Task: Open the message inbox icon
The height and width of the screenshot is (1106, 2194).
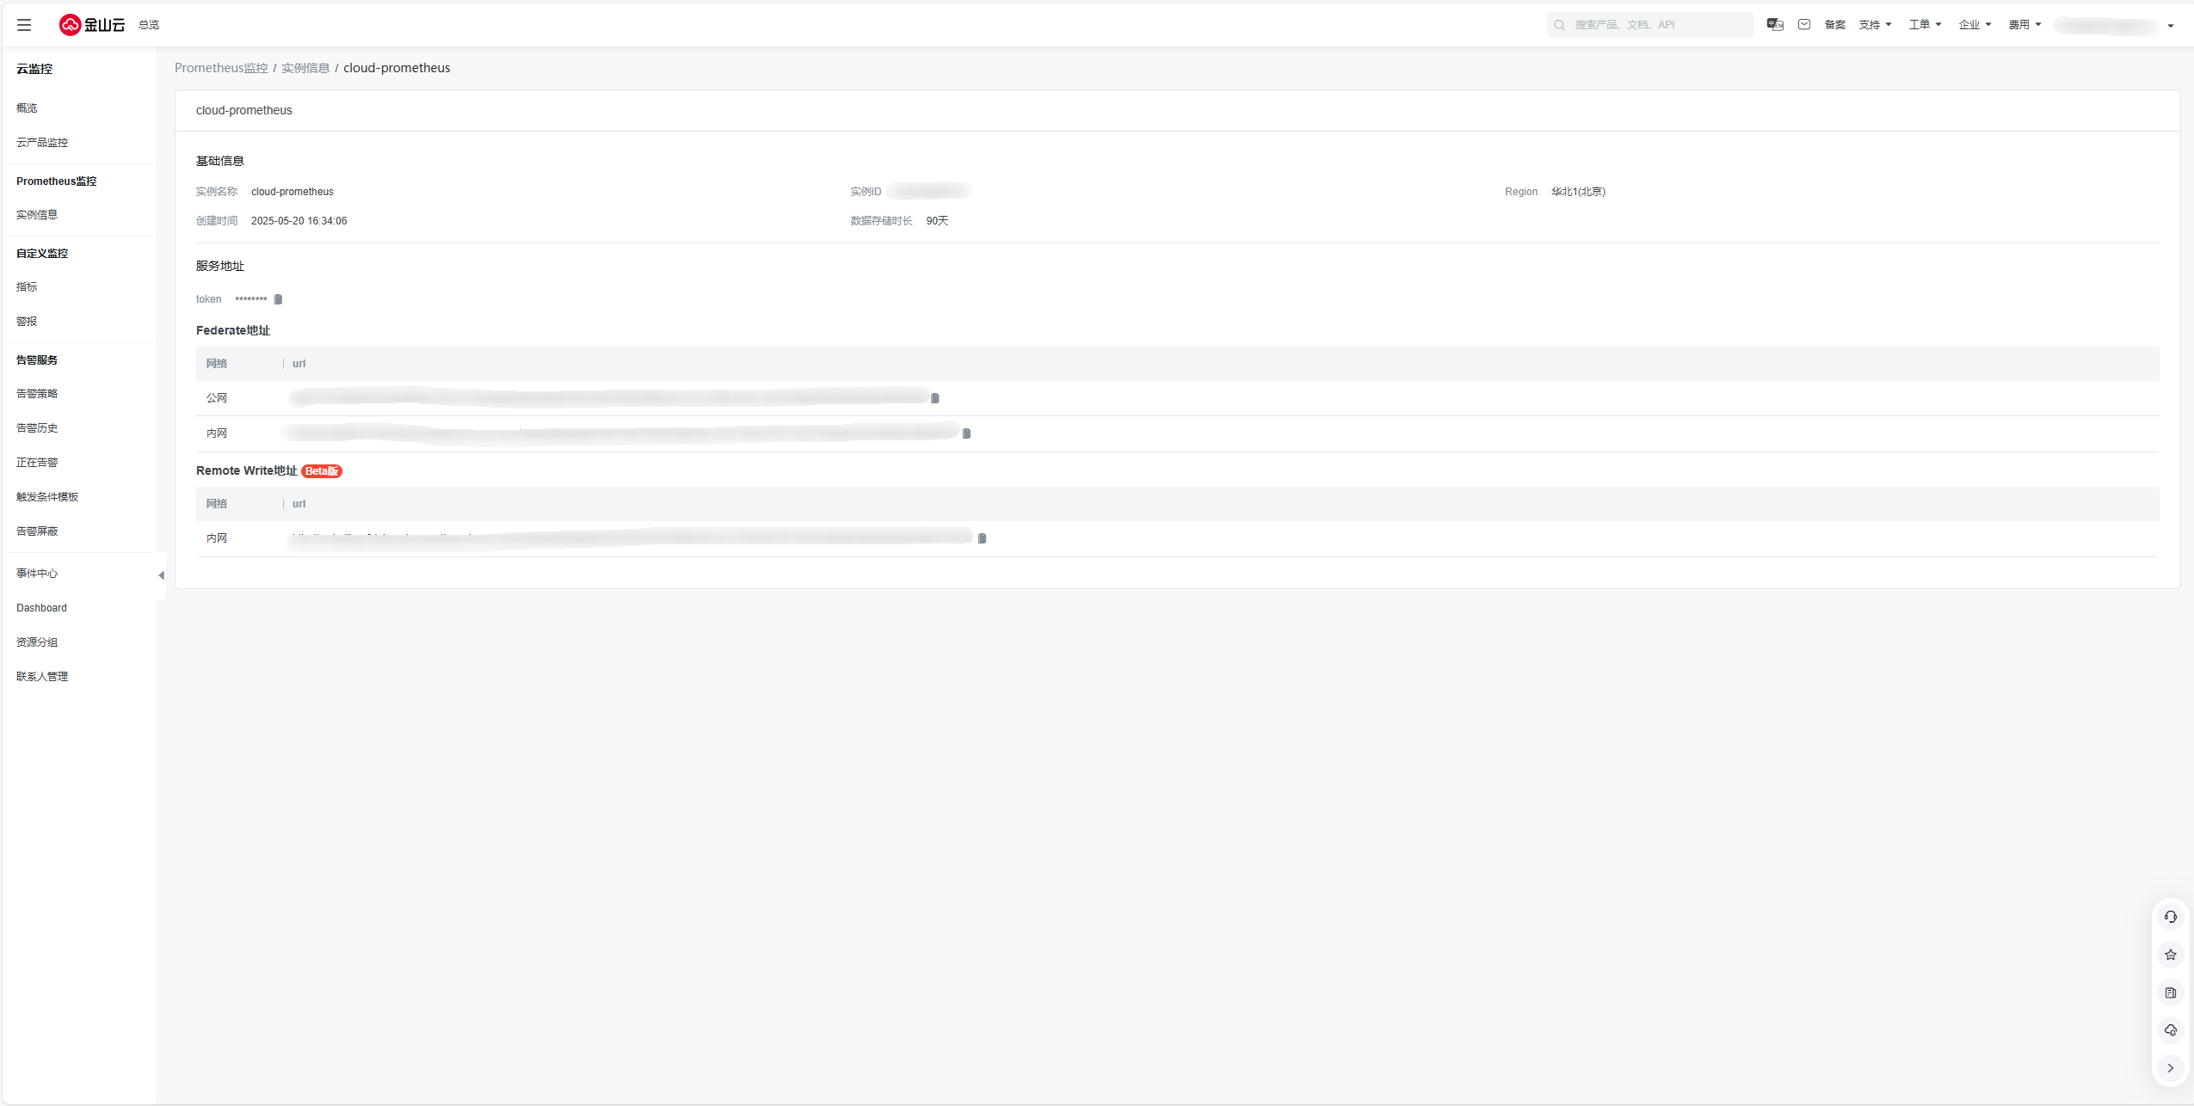Action: 1804,25
